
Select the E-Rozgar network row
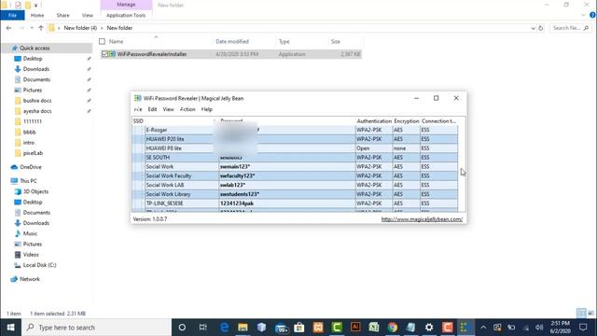click(x=295, y=130)
